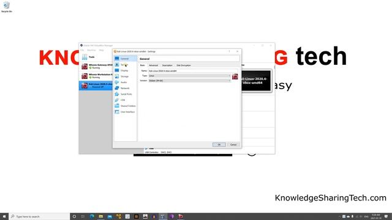Open the Recycle Bin desktop icon
The image size is (392, 220).
coord(7,7)
